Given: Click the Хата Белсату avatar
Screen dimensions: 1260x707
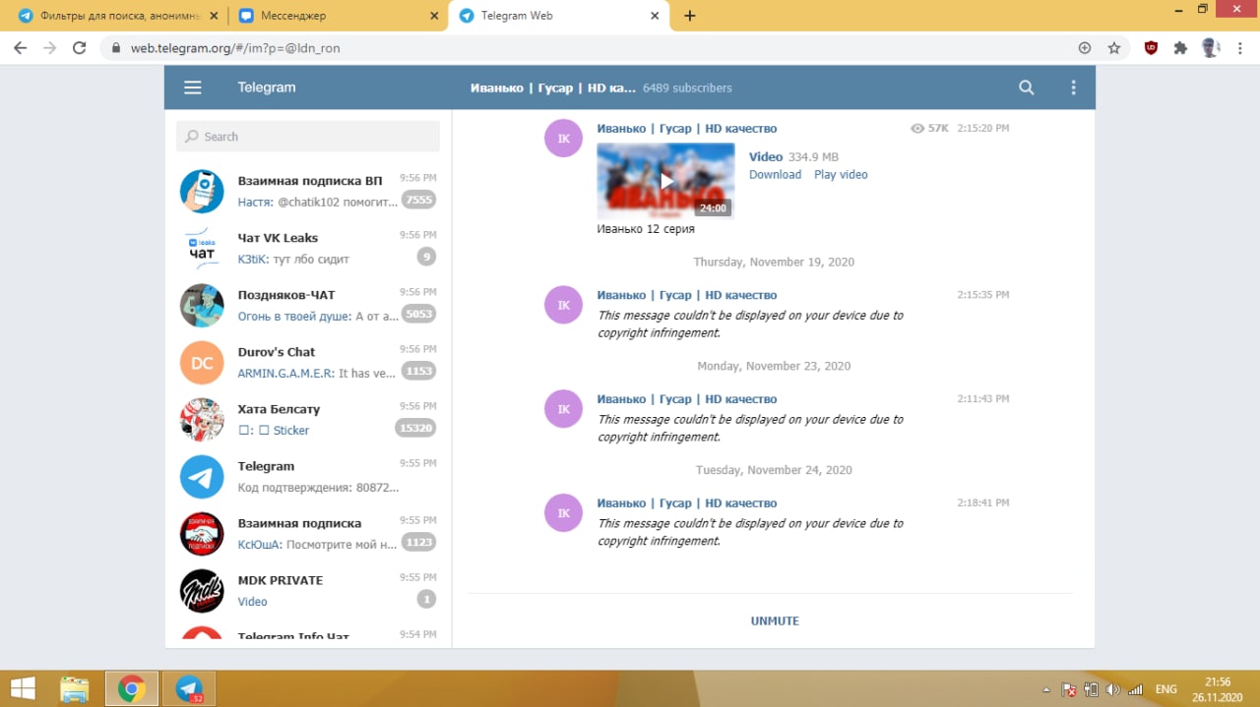Looking at the screenshot, I should [202, 420].
